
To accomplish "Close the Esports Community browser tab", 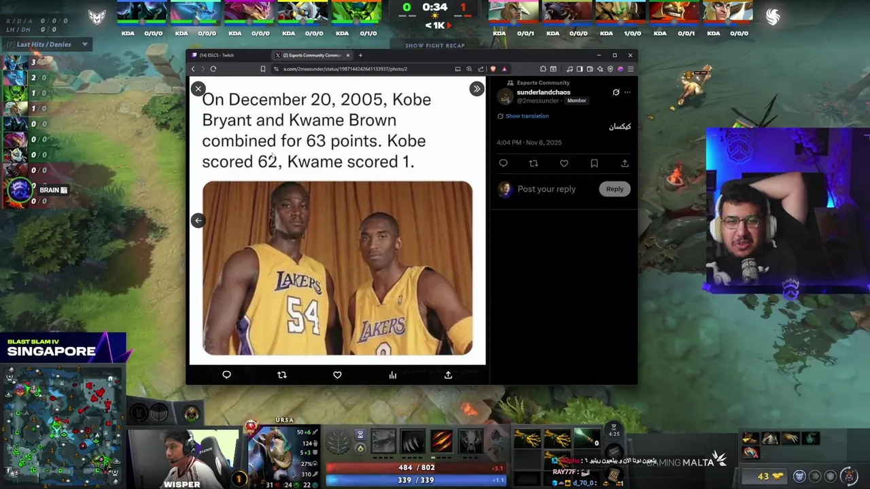I will coord(347,55).
